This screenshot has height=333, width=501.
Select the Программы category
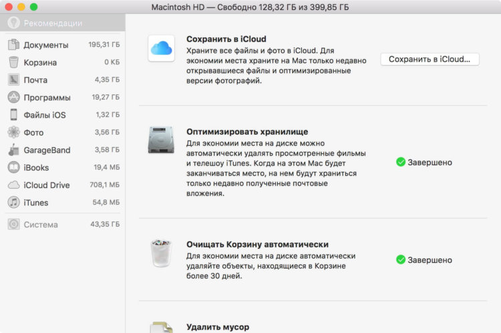(63, 97)
